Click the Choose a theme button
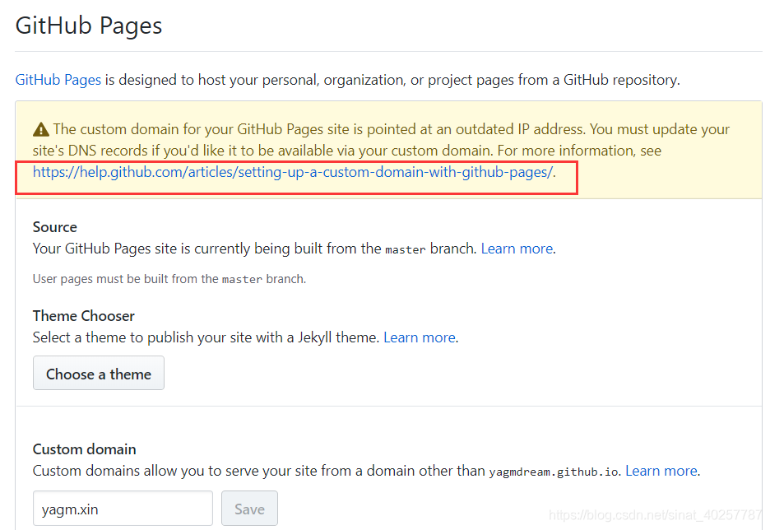The image size is (770, 530). pos(99,374)
